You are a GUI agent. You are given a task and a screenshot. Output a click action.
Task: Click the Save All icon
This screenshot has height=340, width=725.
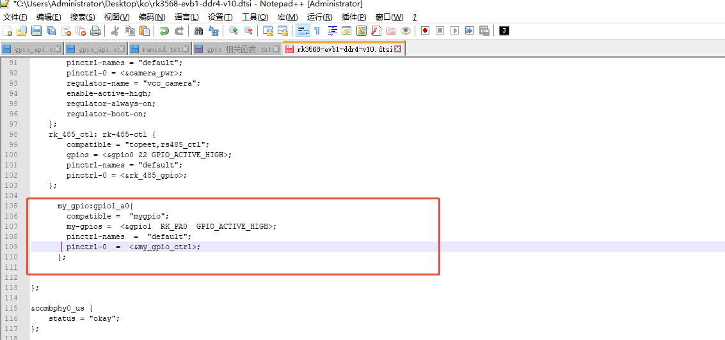click(x=51, y=31)
